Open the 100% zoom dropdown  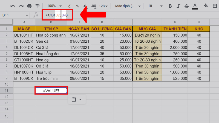click(x=54, y=6)
